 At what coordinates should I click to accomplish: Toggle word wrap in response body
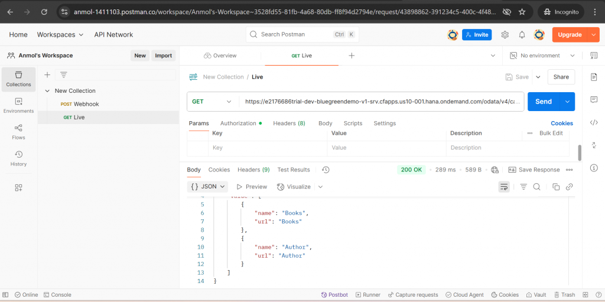504,187
